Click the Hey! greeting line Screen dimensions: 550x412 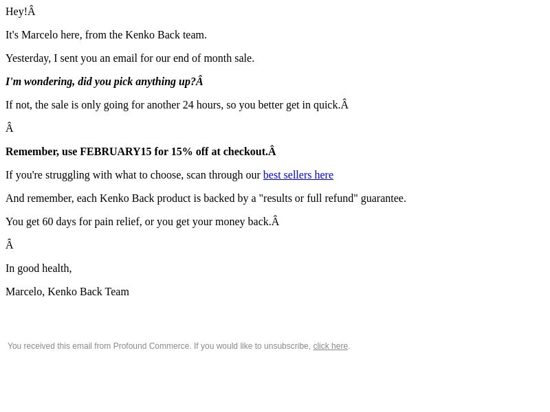tap(21, 12)
